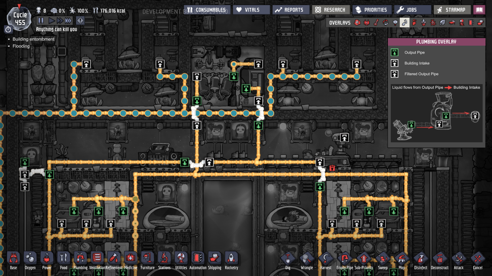
Task: Click the stopwatch icon below cycle clock
Action: point(9,29)
